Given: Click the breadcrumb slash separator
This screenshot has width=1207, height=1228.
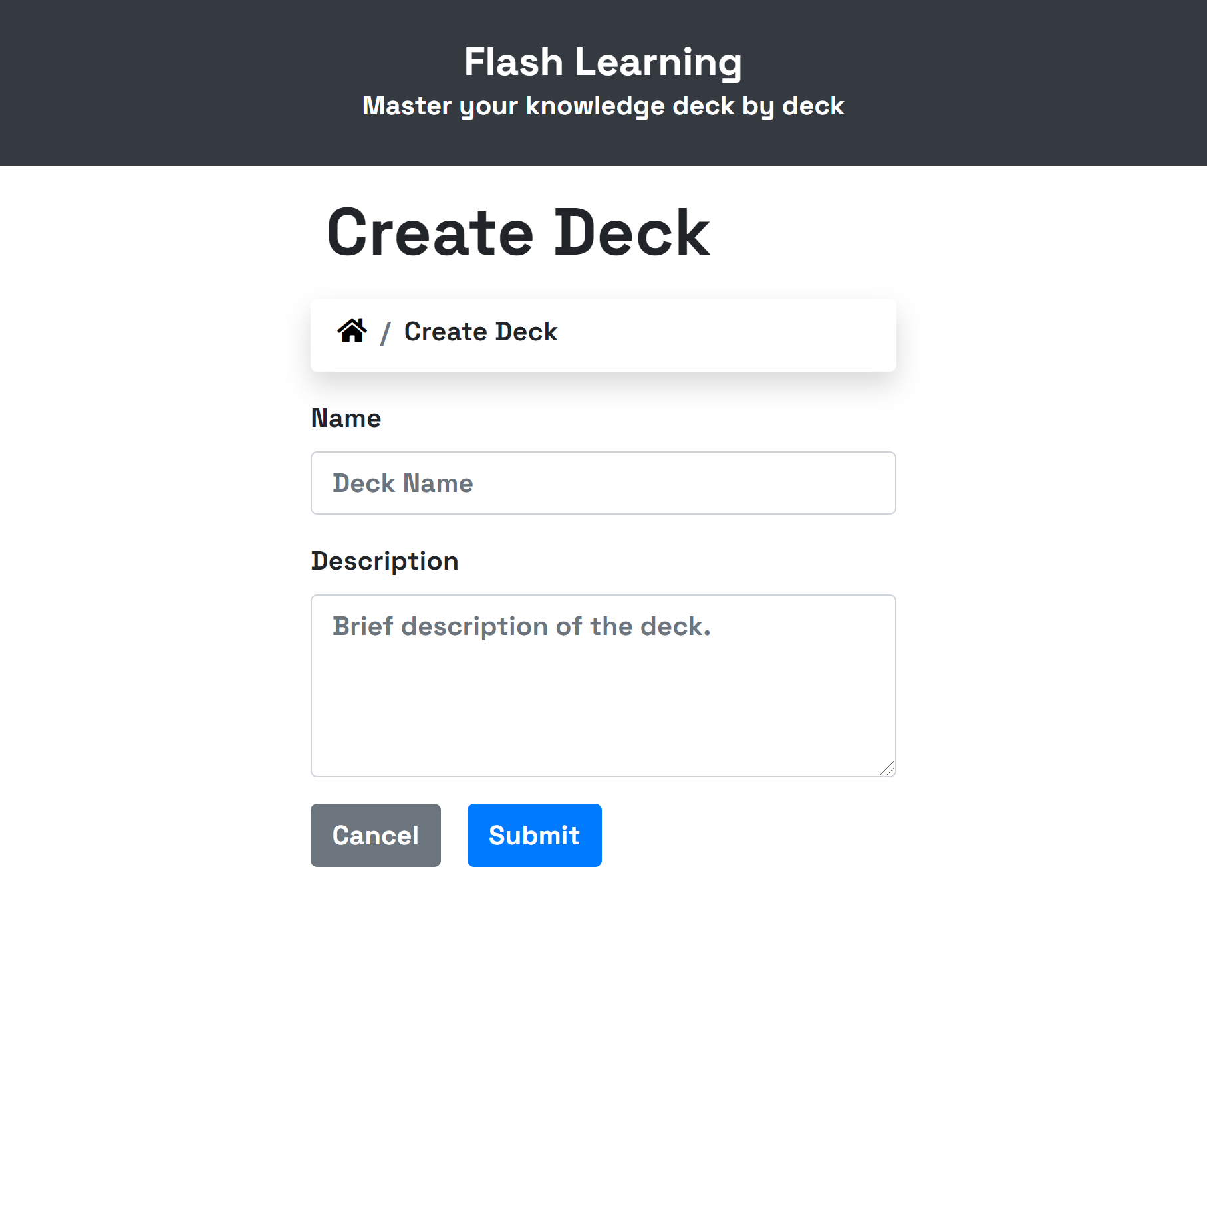Looking at the screenshot, I should 388,332.
